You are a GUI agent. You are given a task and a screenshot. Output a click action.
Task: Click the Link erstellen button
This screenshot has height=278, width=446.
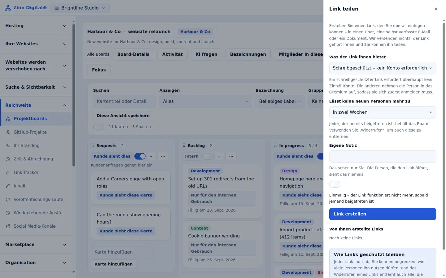click(383, 214)
